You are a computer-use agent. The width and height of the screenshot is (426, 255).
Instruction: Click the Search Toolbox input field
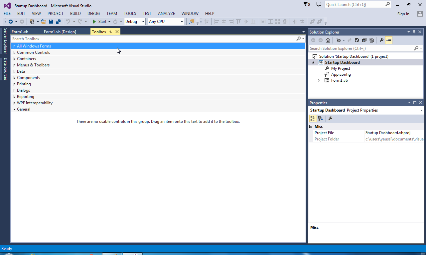153,39
